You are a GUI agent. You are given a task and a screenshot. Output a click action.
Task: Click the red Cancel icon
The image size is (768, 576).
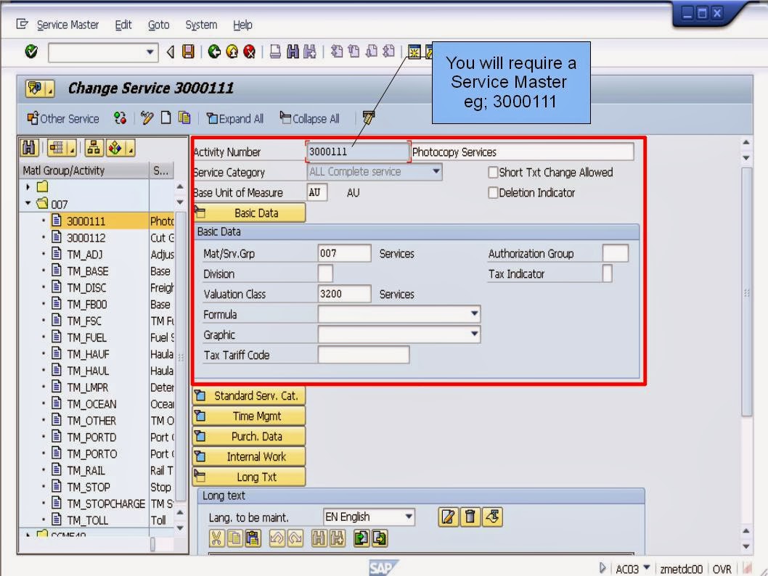pyautogui.click(x=249, y=52)
